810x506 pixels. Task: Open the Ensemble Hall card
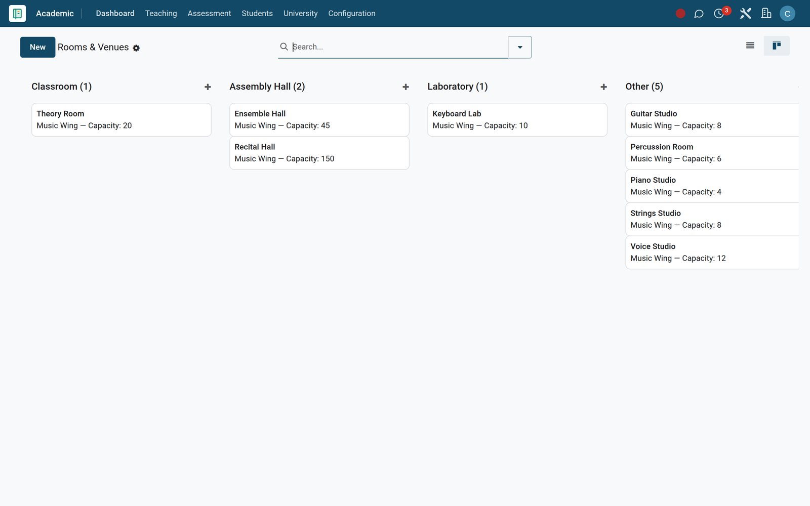click(319, 119)
